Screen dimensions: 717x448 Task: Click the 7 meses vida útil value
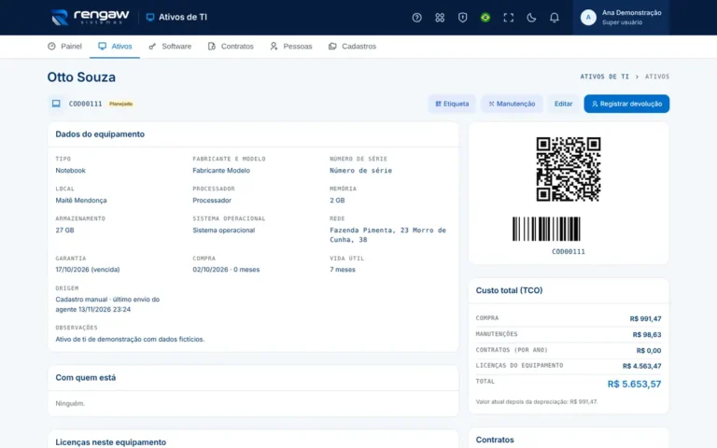pyautogui.click(x=343, y=270)
